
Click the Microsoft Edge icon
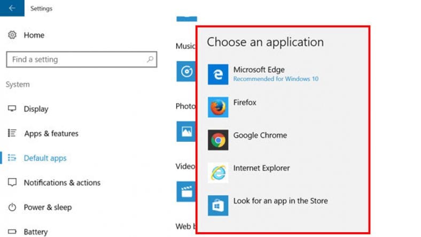(x=218, y=74)
